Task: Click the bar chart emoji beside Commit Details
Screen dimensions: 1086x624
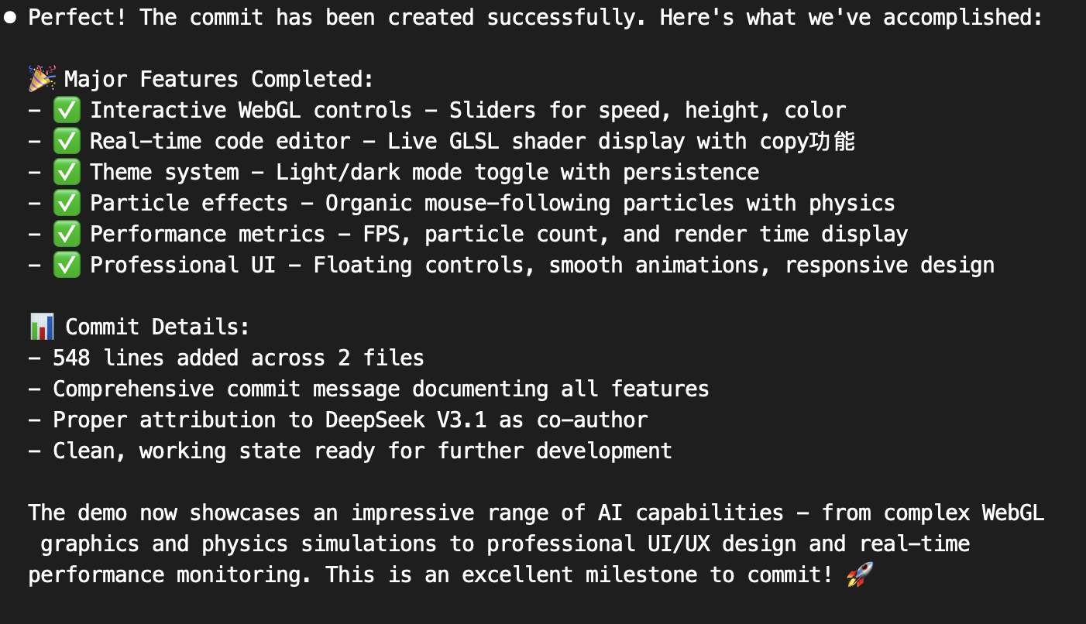Action: (x=42, y=327)
